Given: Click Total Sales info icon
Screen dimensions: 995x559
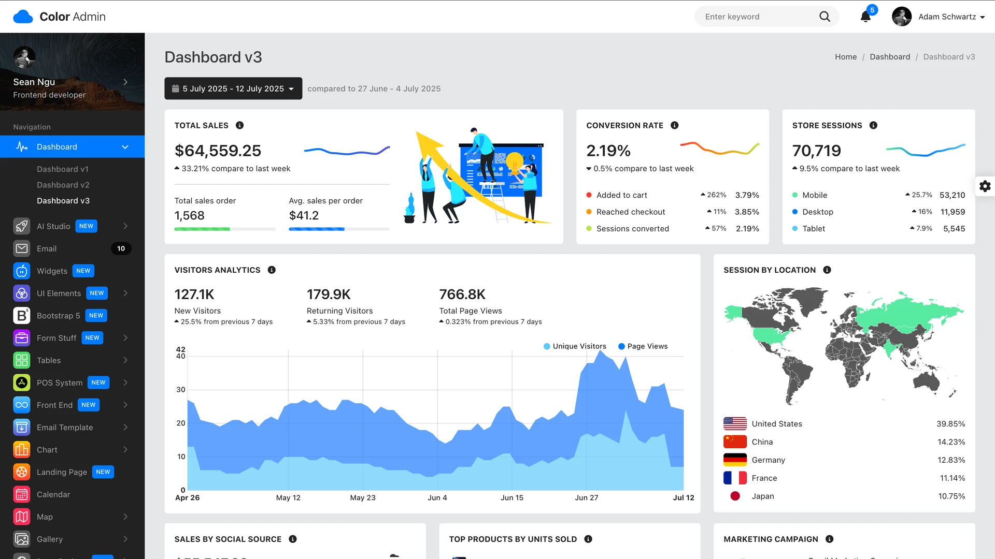Looking at the screenshot, I should (x=239, y=125).
